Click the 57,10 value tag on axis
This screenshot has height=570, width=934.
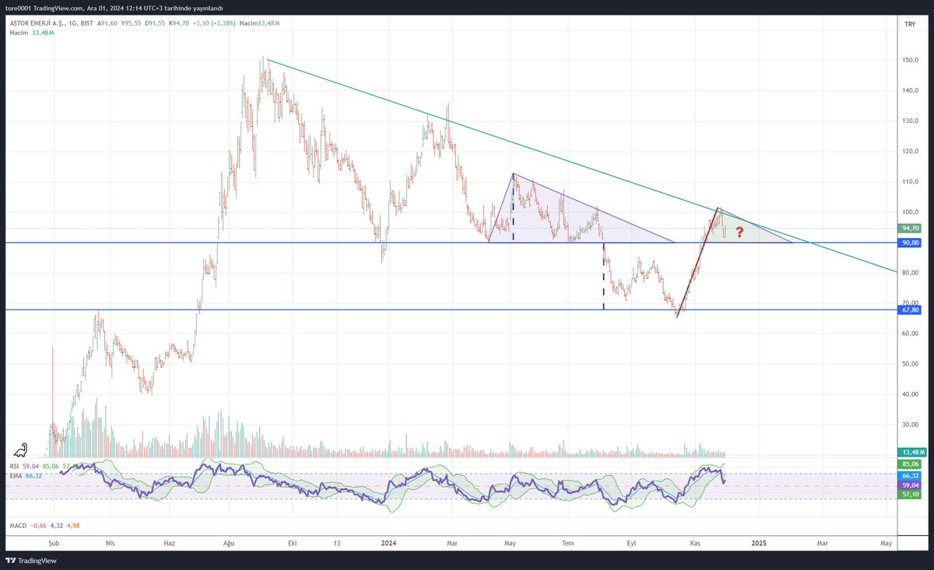tap(910, 494)
